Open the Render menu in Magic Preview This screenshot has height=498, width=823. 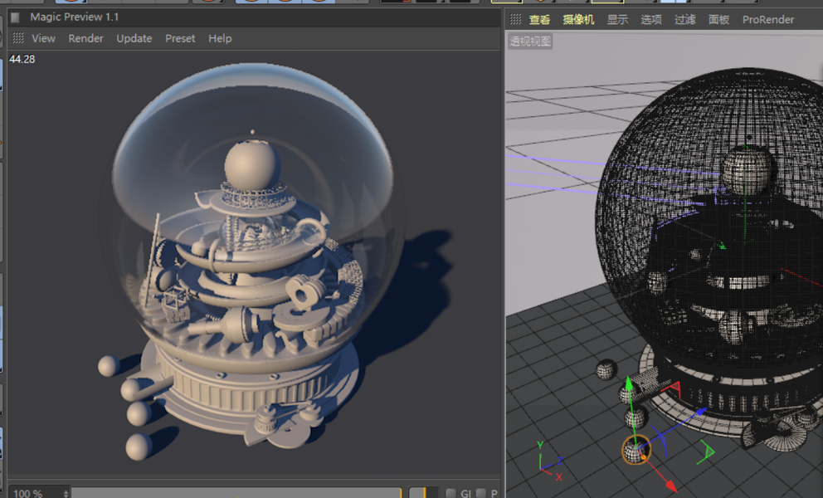tap(85, 38)
